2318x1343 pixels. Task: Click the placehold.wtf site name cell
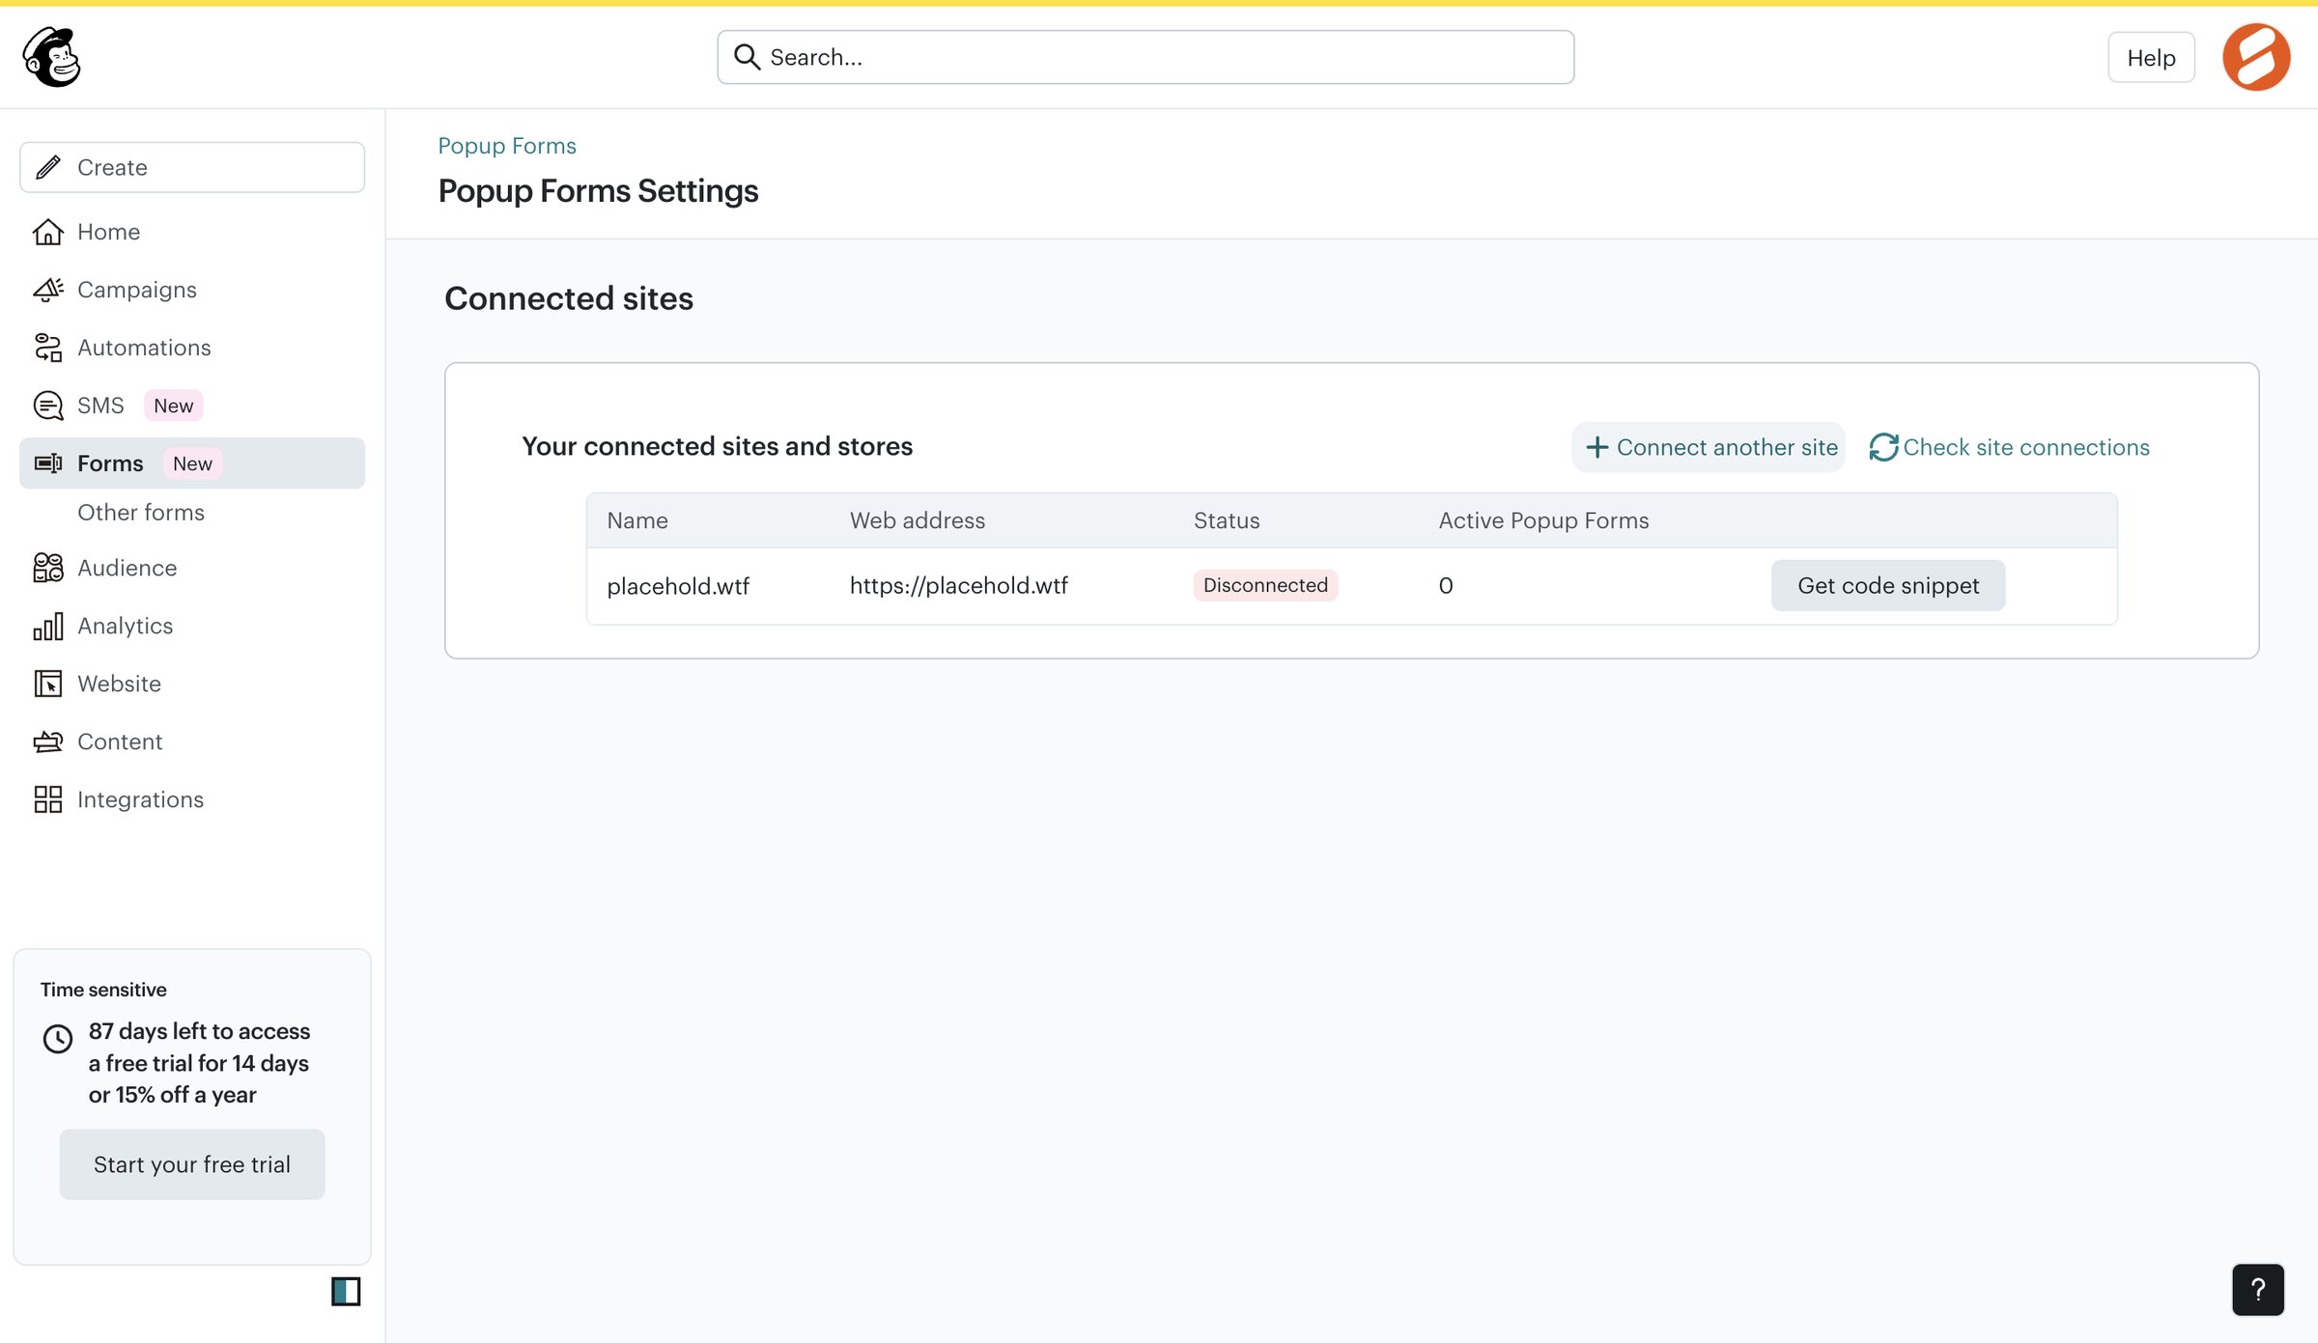[678, 586]
